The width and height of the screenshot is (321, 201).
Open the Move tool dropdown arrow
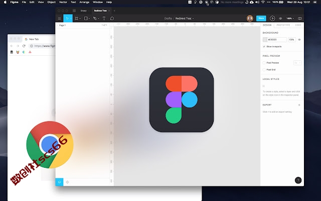coord(71,19)
